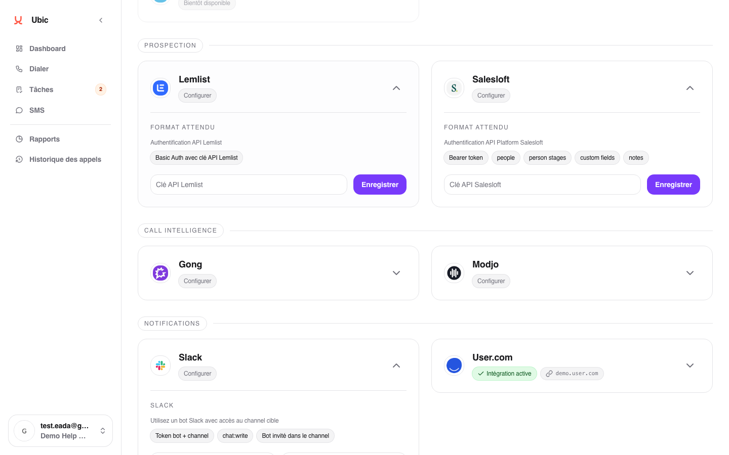729x455 pixels.
Task: Click the Gong card title
Action: coord(190,264)
